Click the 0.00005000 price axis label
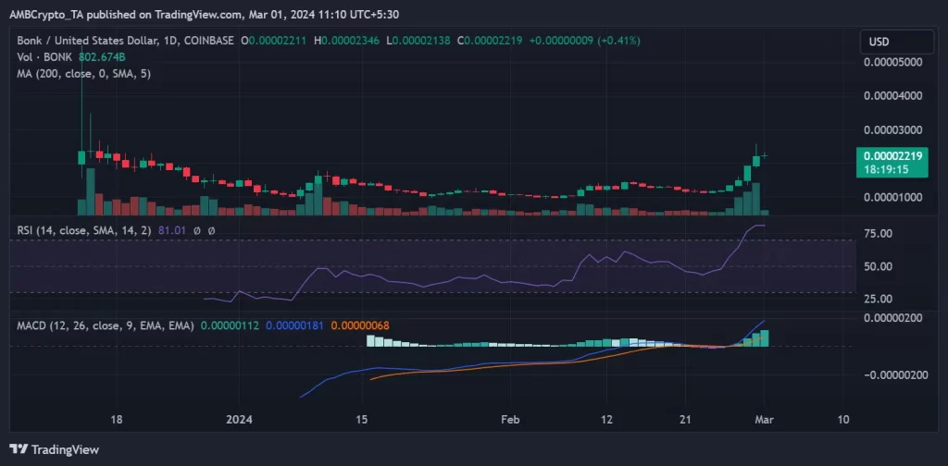948x466 pixels. tap(892, 62)
